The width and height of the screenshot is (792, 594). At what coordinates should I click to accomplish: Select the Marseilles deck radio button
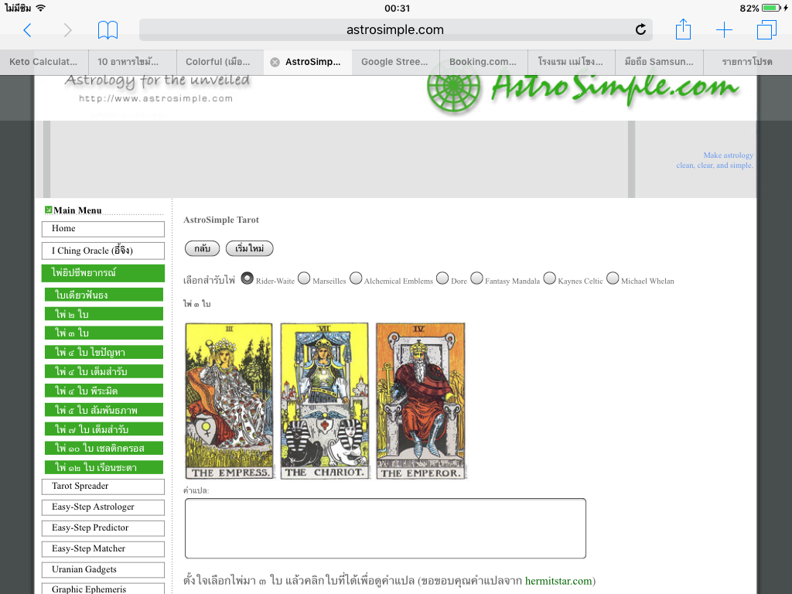click(x=304, y=278)
